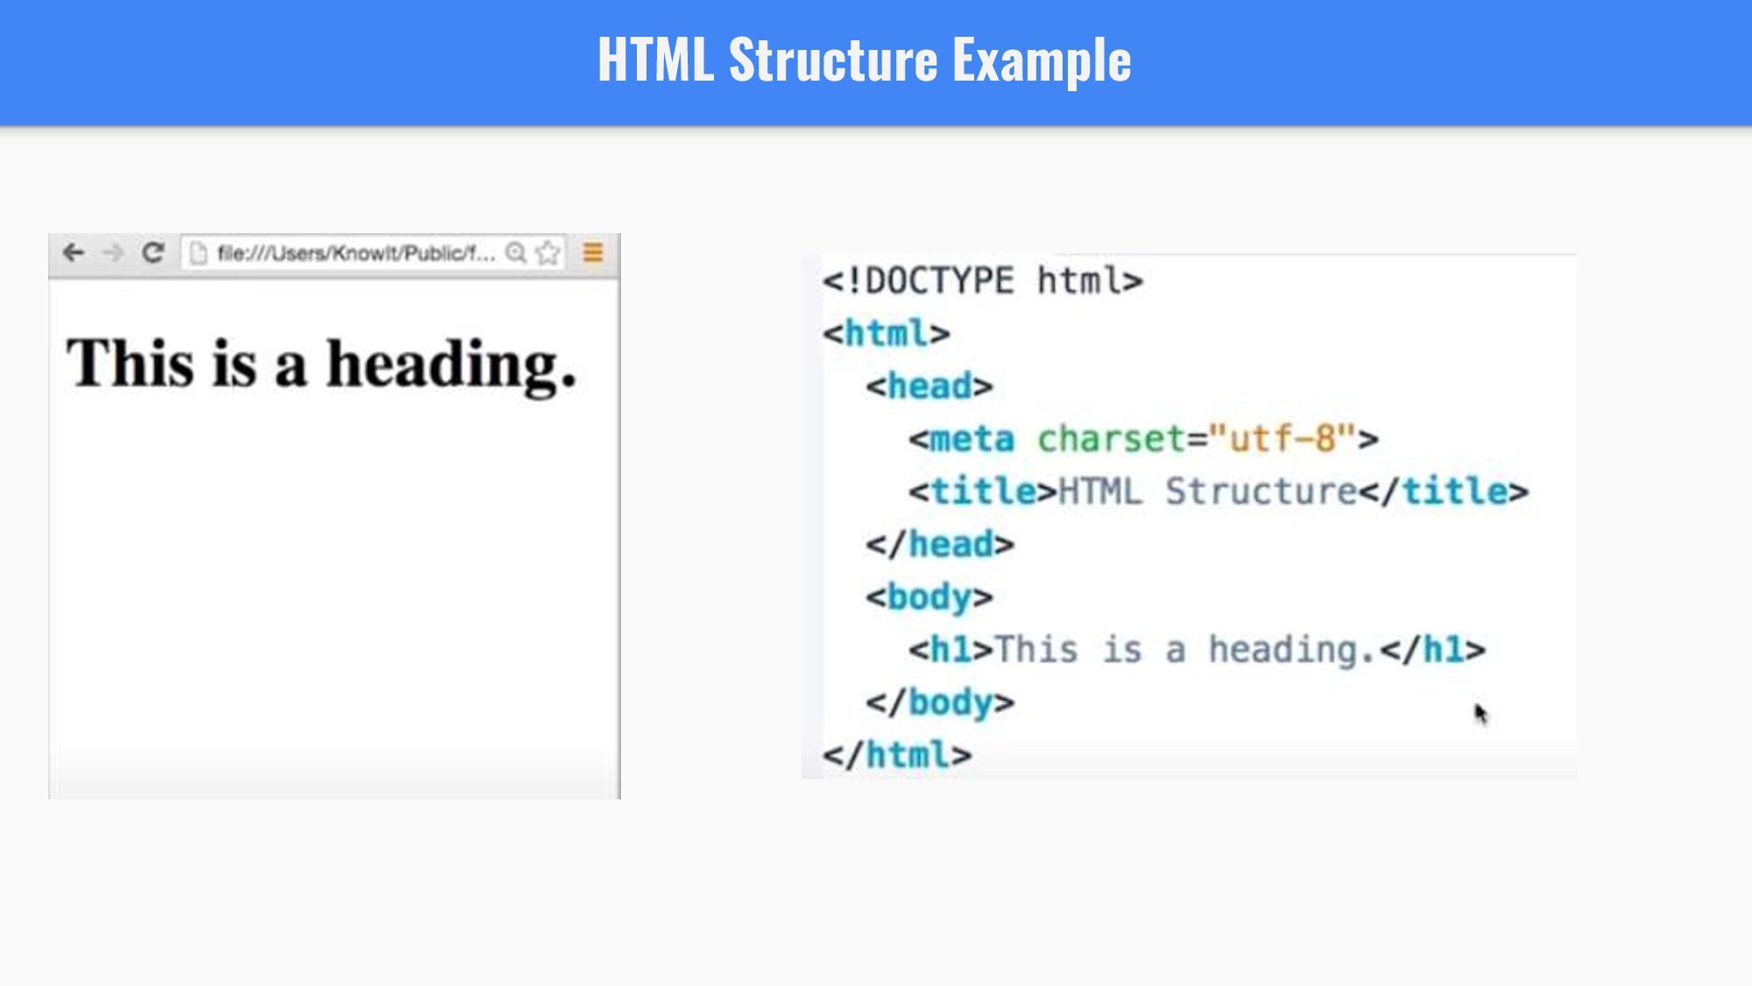Click the meta charset="utf-8" line
The height and width of the screenshot is (986, 1752).
pos(1142,439)
